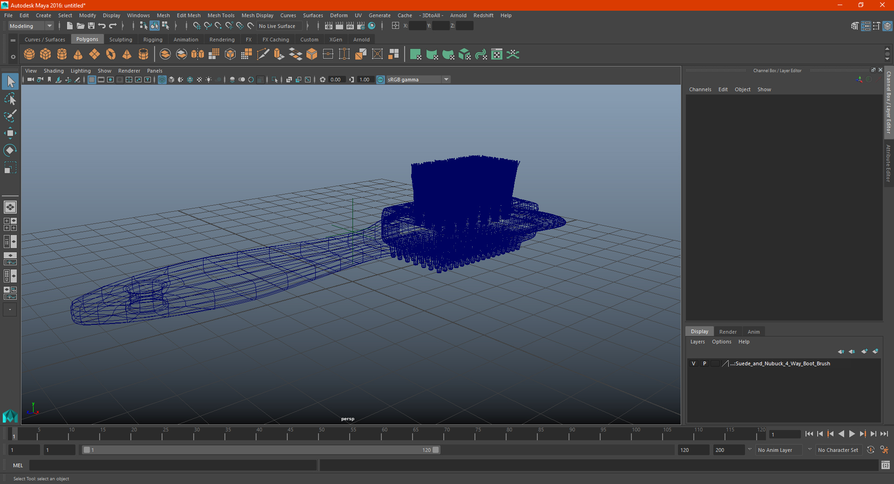
Task: Create a polygon torus from the shelf
Action: coord(111,54)
